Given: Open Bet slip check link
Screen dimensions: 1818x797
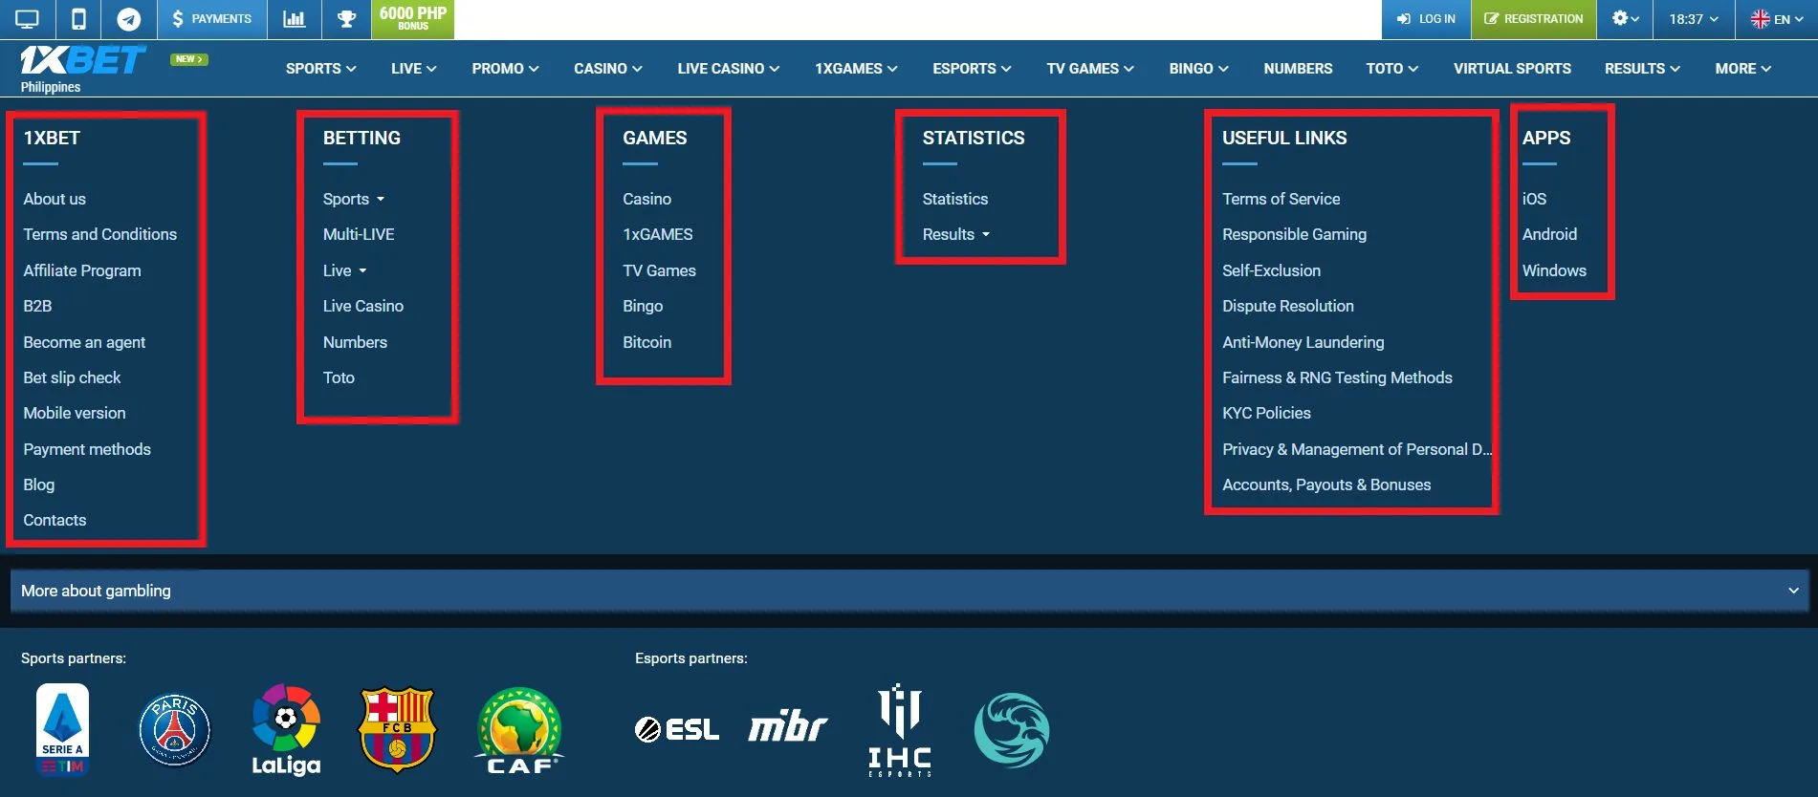Looking at the screenshot, I should pos(72,377).
